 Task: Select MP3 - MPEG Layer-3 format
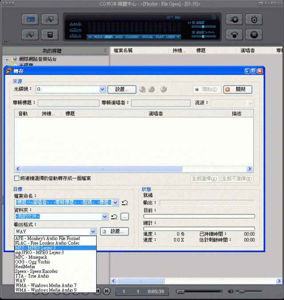pos(55,248)
